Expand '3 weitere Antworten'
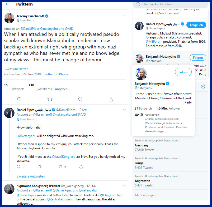 coord(31,176)
